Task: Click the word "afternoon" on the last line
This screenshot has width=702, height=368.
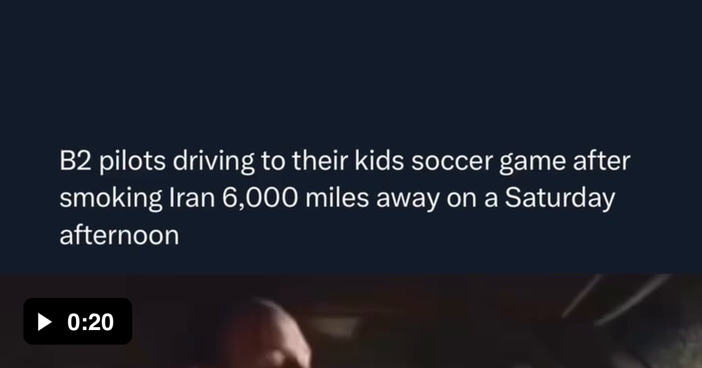Action: coord(119,235)
